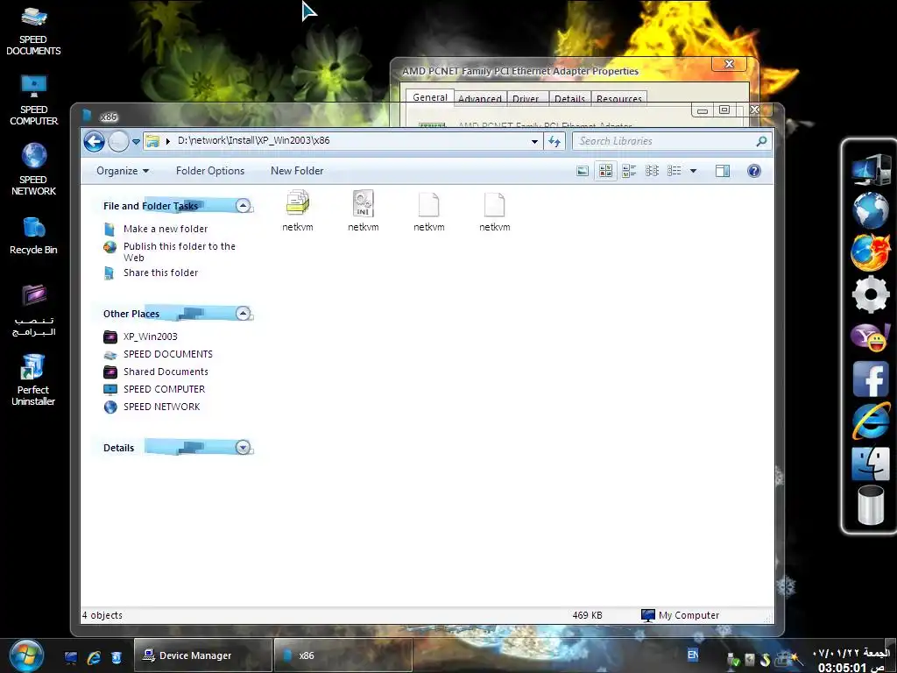Create a New Folder from toolbar
897x673 pixels.
click(x=297, y=171)
